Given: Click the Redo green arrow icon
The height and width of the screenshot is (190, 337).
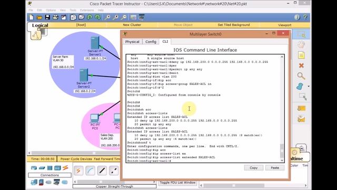Looking at the screenshot, I should pyautogui.click(x=98, y=17).
